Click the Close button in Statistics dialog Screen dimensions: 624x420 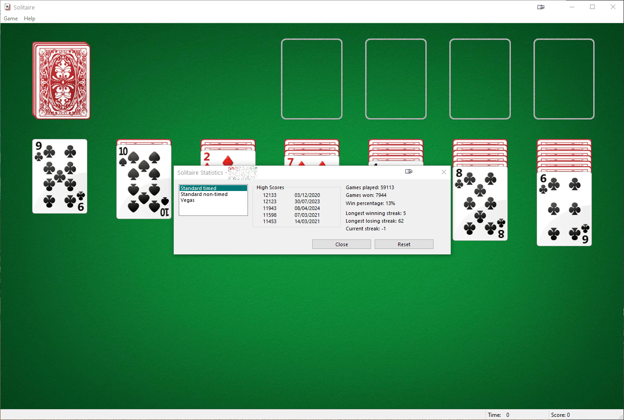click(342, 244)
